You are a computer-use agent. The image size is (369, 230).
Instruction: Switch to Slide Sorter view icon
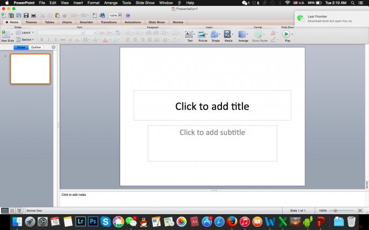12,211
